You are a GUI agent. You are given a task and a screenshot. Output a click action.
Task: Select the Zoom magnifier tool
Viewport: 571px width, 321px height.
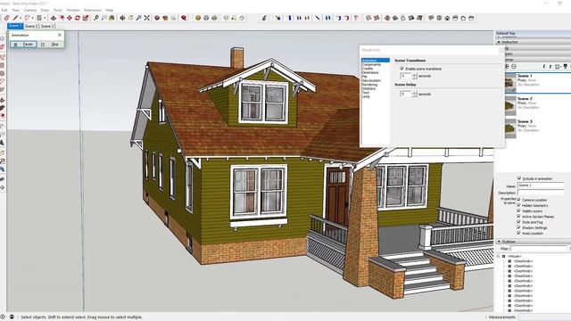pos(139,18)
